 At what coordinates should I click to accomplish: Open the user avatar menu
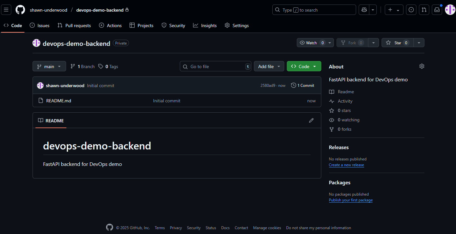[x=450, y=10]
